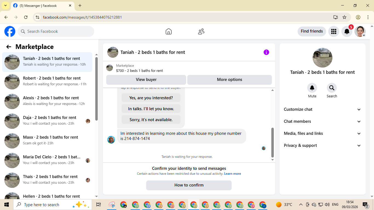Viewport: 374px width, 210px height.
Task: Open Task View on the taskbar
Action: [x=98, y=205]
